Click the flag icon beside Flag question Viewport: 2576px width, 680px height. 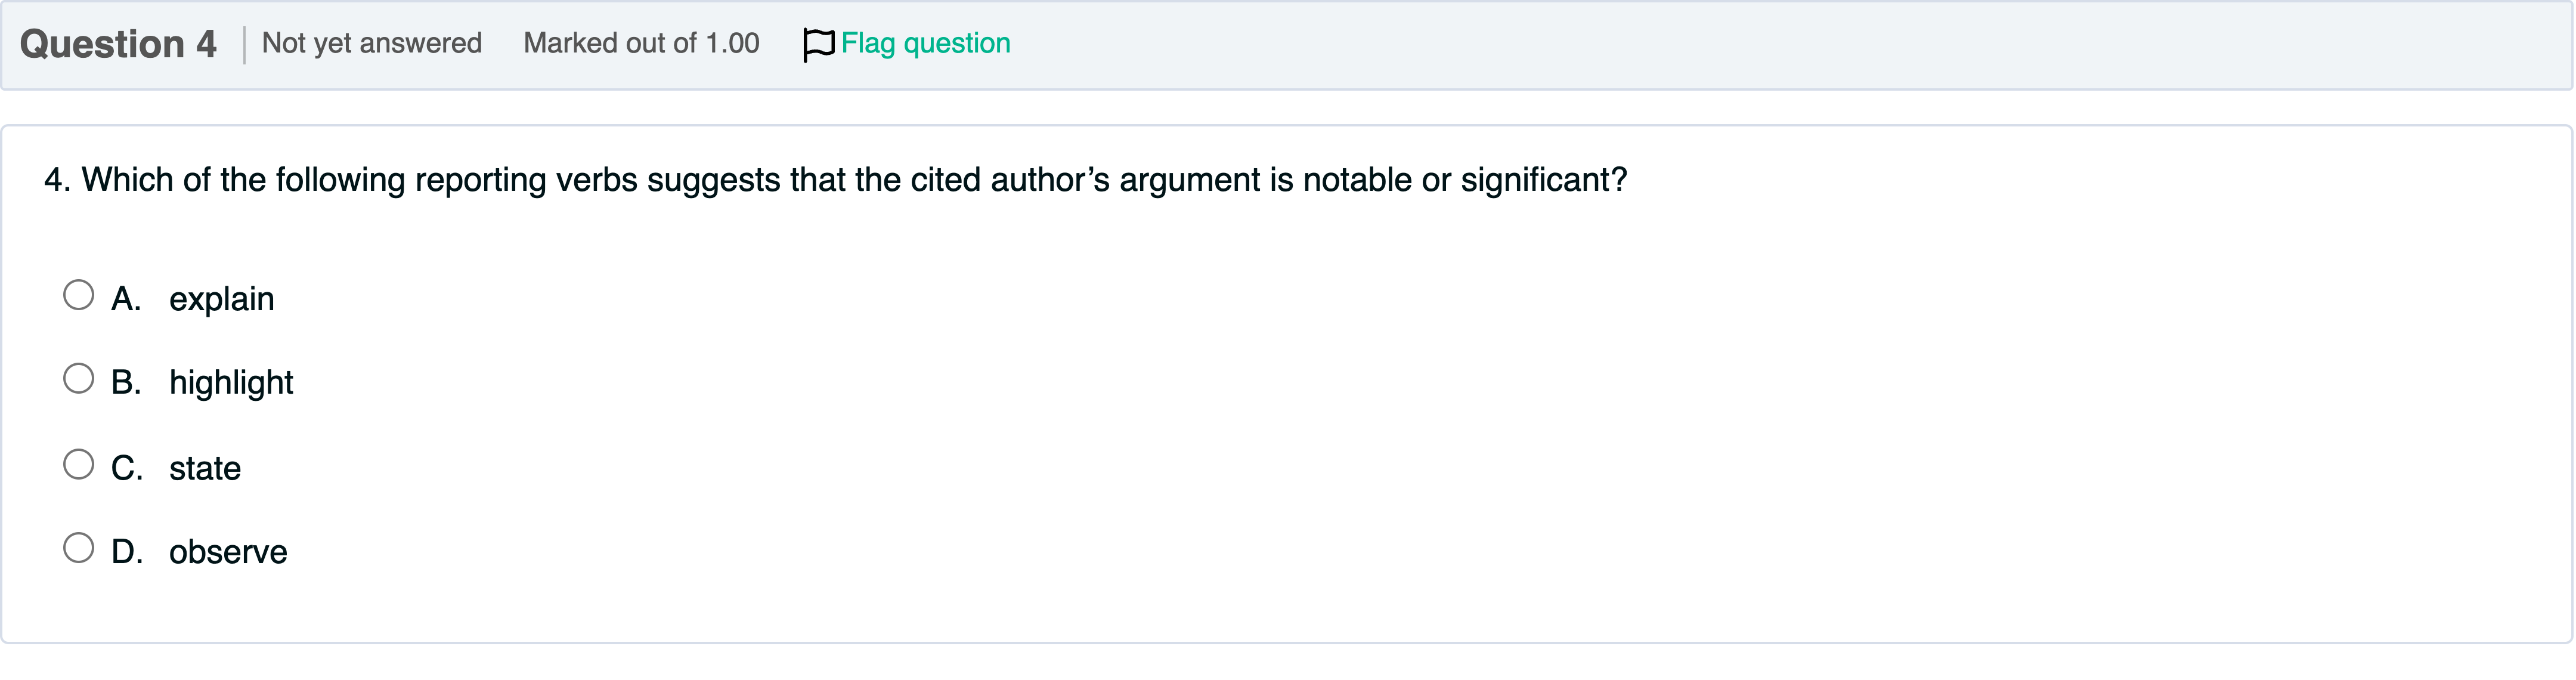(818, 44)
